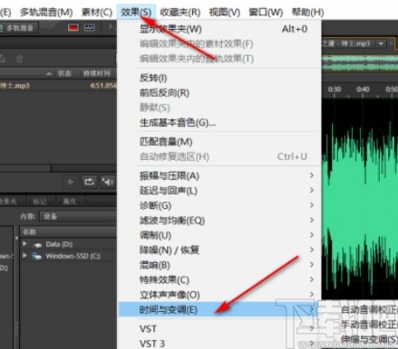Select the 绅士.mp3 file row
Viewport: 398px width, 349px height.
(x=58, y=86)
